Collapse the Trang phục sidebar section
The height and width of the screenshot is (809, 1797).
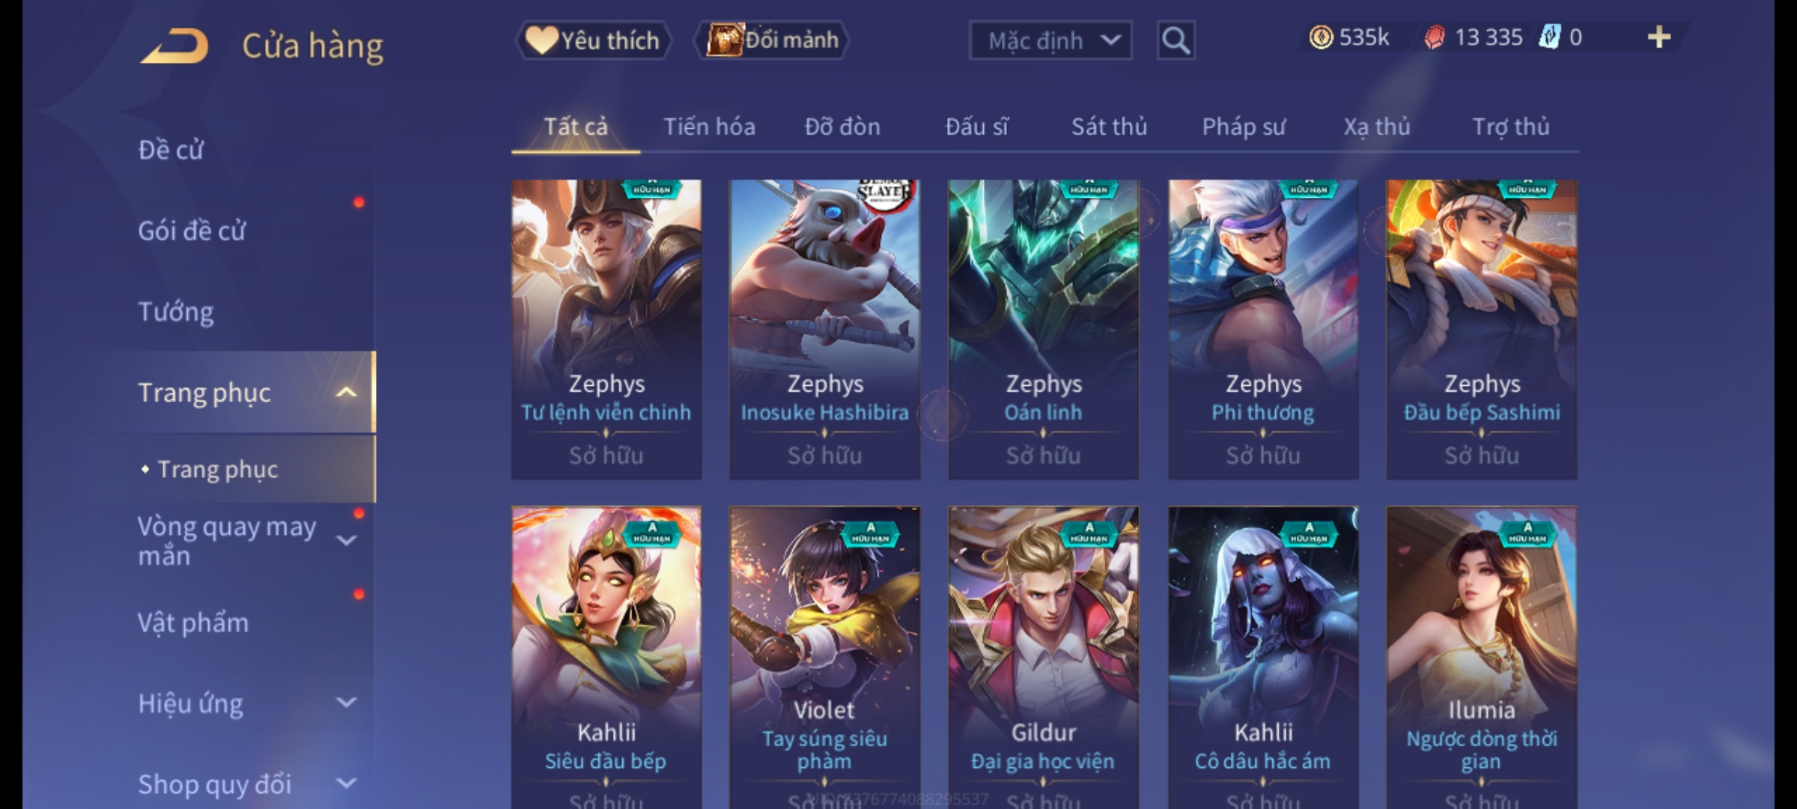point(346,393)
